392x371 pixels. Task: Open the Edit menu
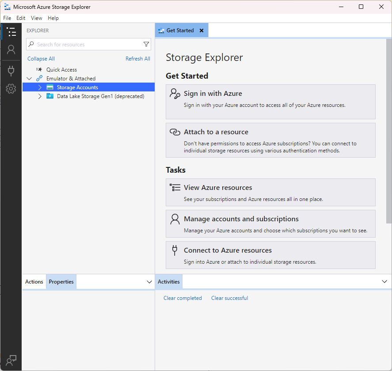[x=21, y=18]
